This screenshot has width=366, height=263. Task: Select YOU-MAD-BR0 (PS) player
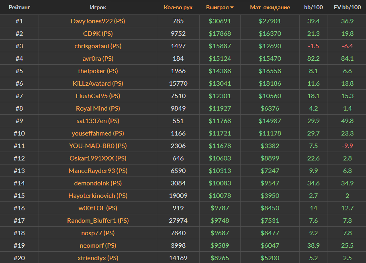click(x=98, y=146)
